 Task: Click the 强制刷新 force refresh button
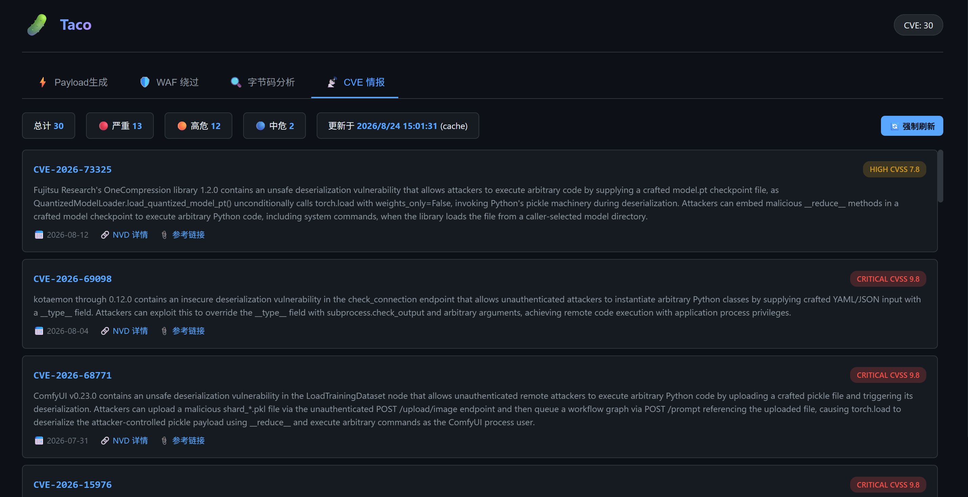pyautogui.click(x=912, y=126)
